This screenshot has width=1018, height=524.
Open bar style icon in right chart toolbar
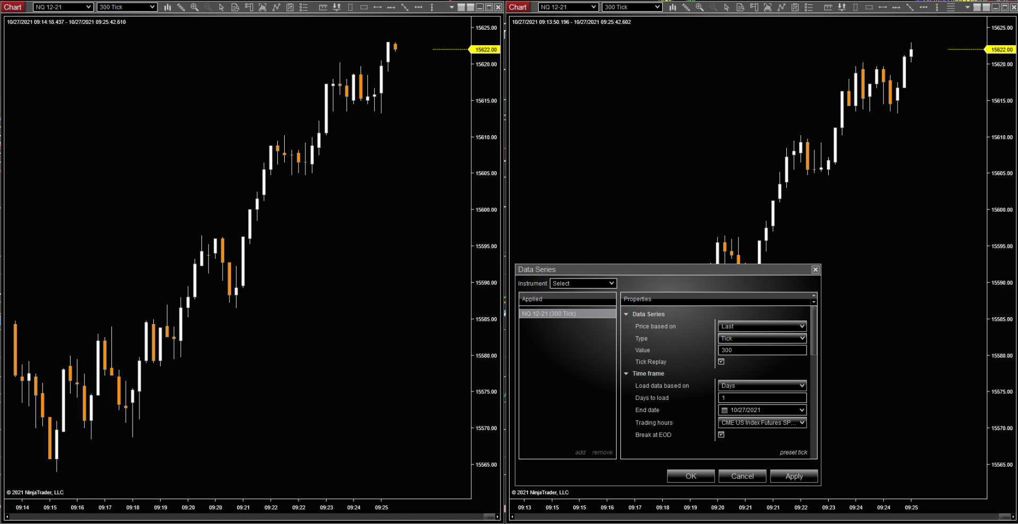click(673, 7)
